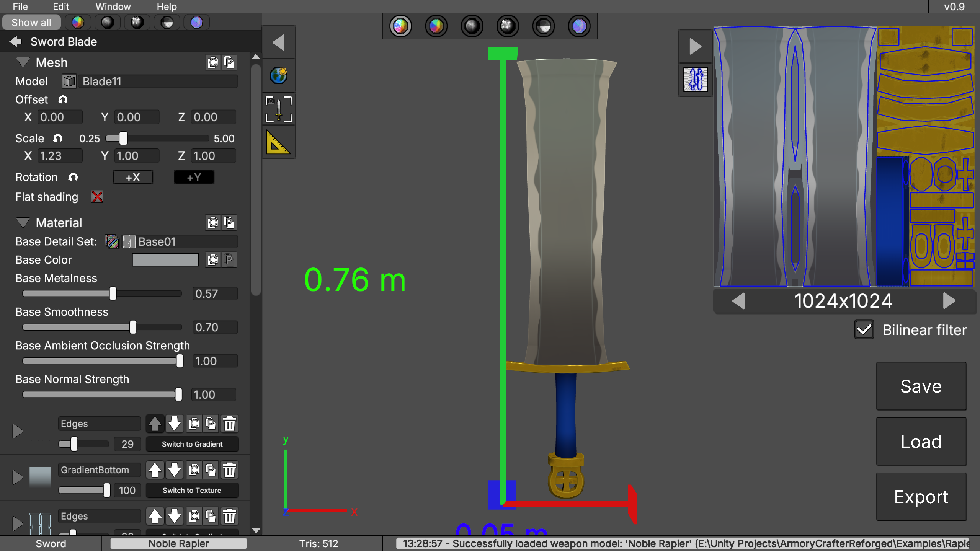Click Switch to Gradient button

click(x=192, y=444)
